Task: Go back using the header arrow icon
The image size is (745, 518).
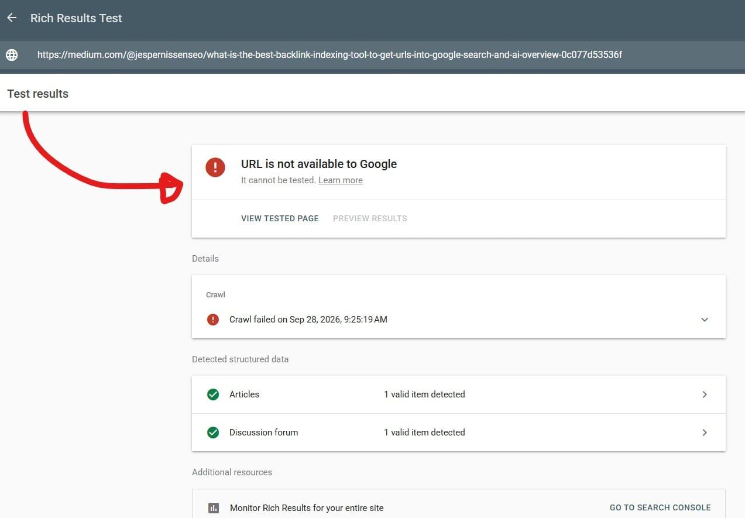Action: point(12,18)
